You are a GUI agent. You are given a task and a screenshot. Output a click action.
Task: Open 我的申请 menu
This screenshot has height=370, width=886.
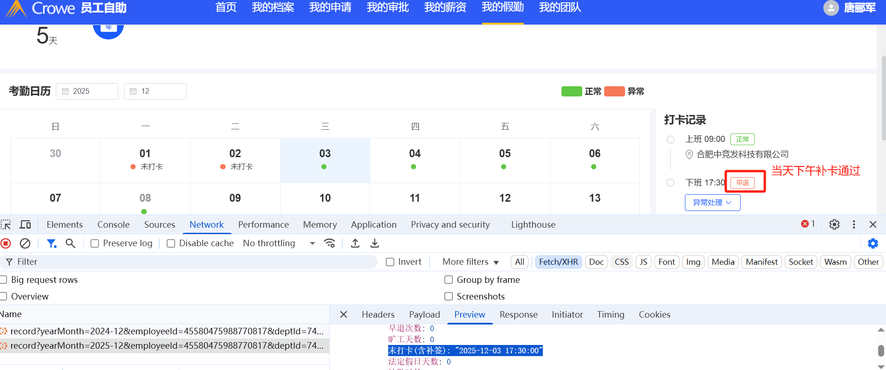330,7
